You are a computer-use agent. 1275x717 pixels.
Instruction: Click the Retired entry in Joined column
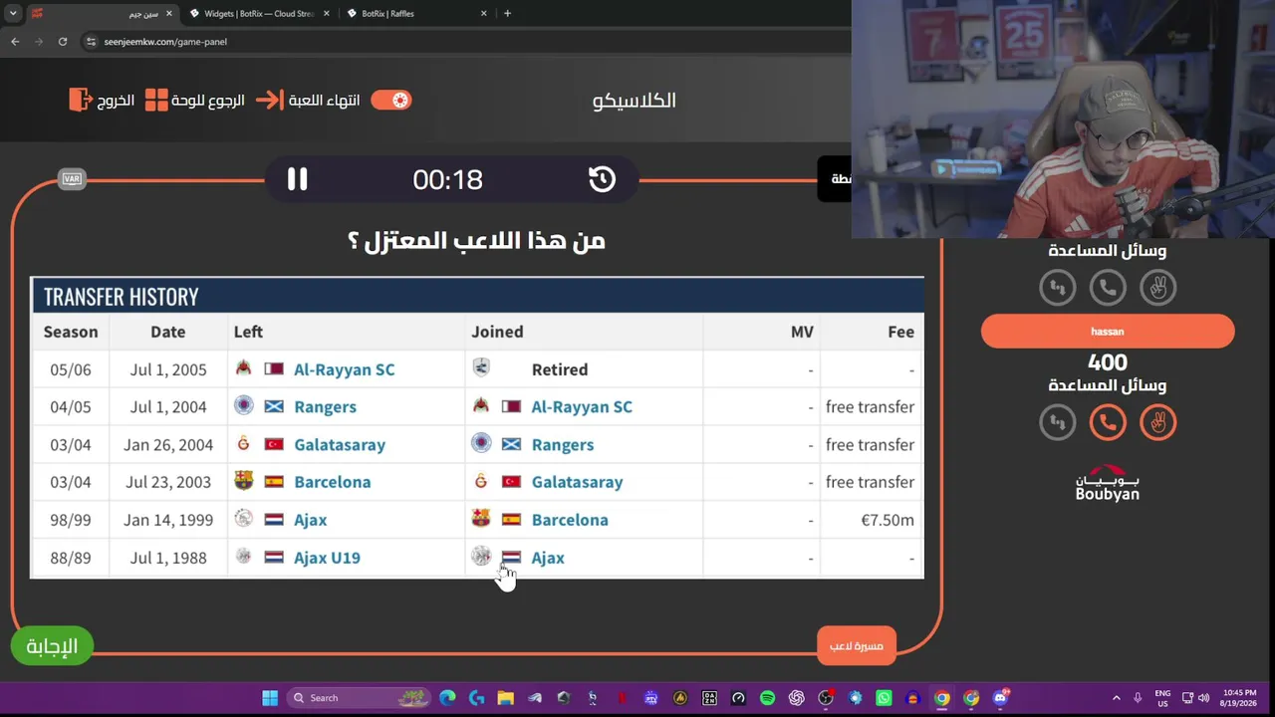(x=560, y=369)
